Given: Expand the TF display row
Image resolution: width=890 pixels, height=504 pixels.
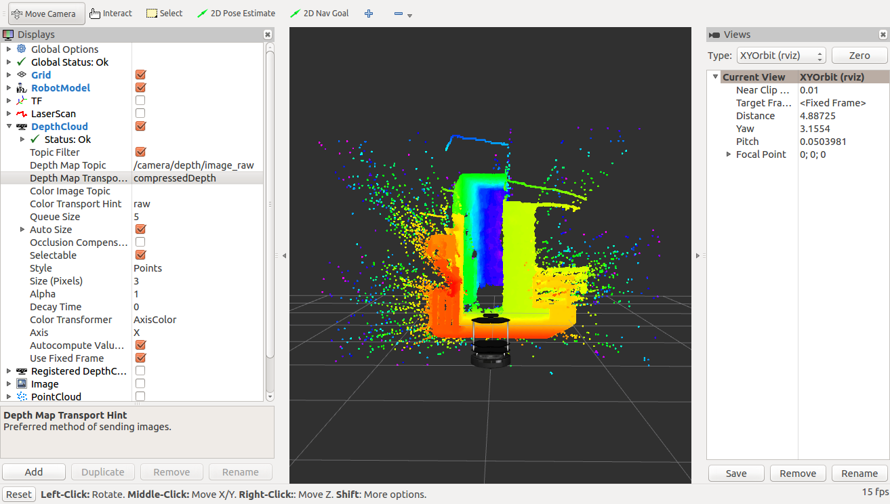Looking at the screenshot, I should point(8,100).
